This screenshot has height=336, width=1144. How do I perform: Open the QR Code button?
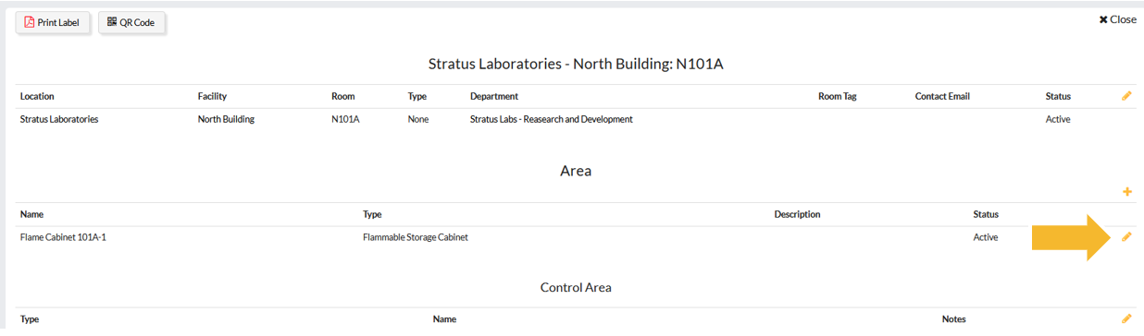coord(131,22)
